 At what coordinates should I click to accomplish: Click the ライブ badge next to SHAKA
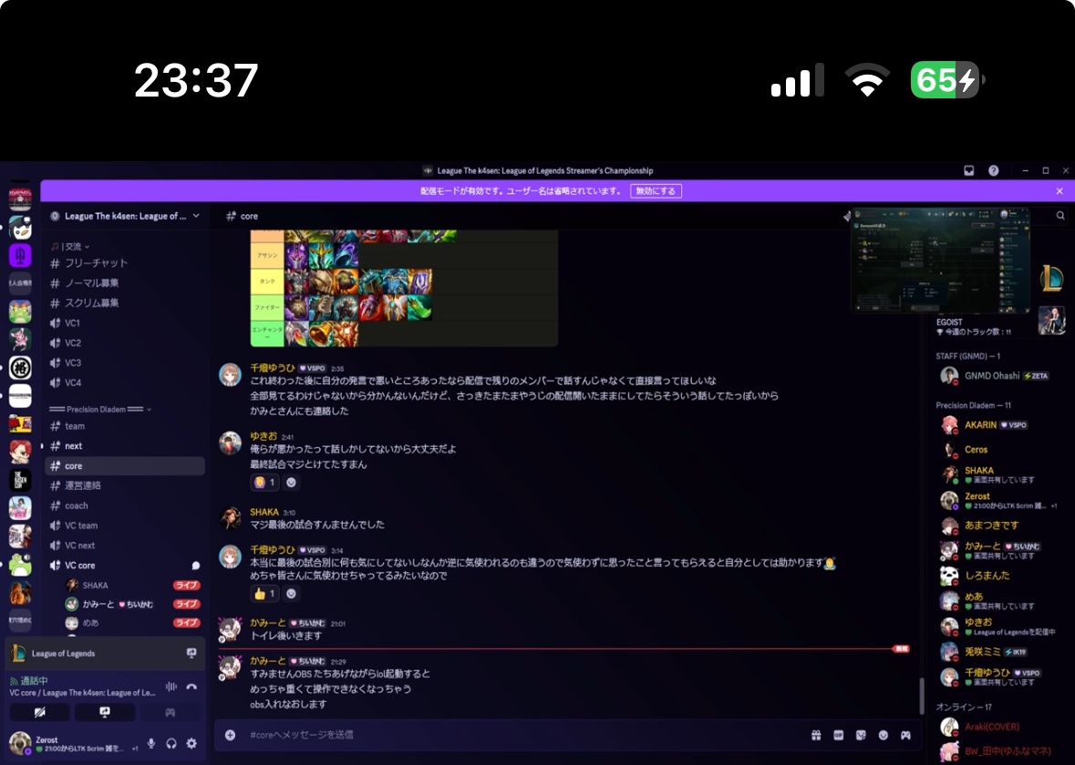[x=187, y=586]
